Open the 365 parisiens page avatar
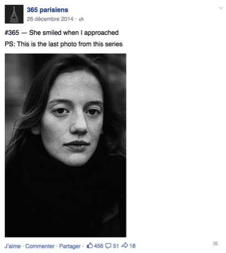The height and width of the screenshot is (253, 226). point(14,14)
